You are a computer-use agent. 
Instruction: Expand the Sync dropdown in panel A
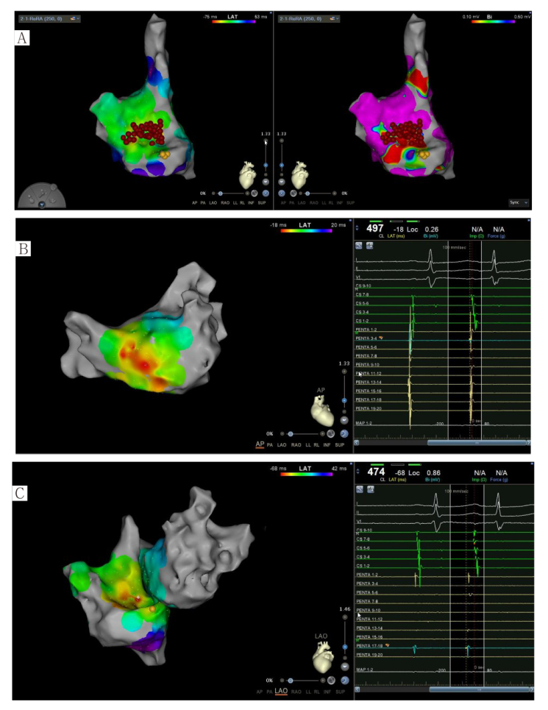pyautogui.click(x=518, y=202)
